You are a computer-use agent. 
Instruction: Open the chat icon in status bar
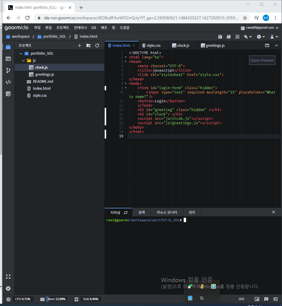tap(266, 299)
